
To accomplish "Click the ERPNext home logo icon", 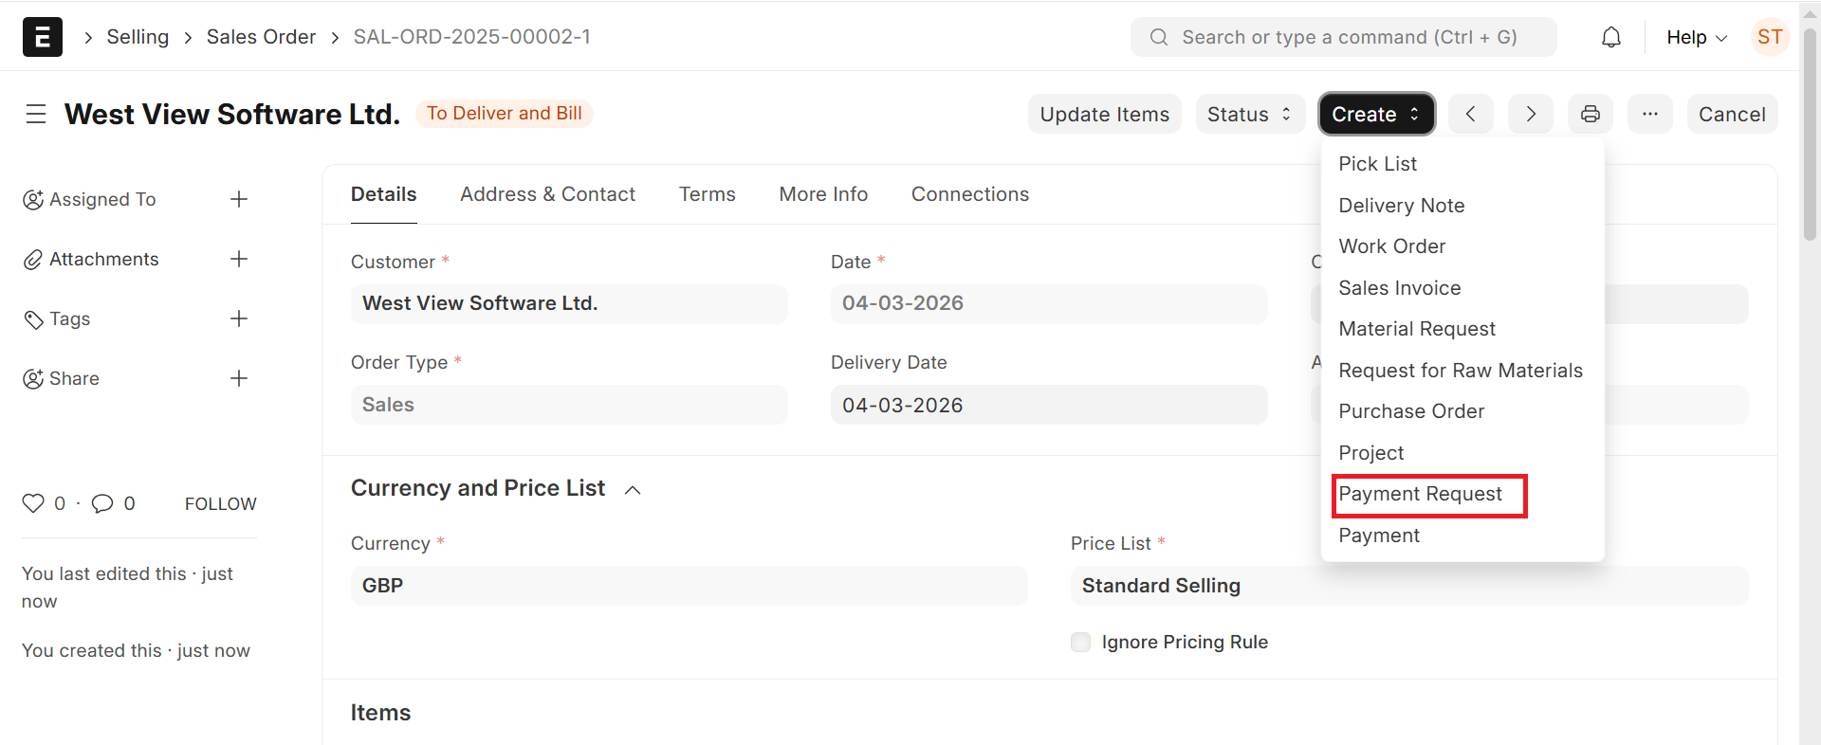I will pyautogui.click(x=43, y=37).
